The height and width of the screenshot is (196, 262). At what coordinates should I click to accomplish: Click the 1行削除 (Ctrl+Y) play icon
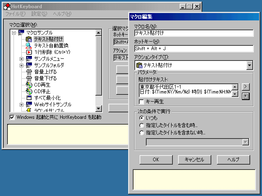pos(29,52)
